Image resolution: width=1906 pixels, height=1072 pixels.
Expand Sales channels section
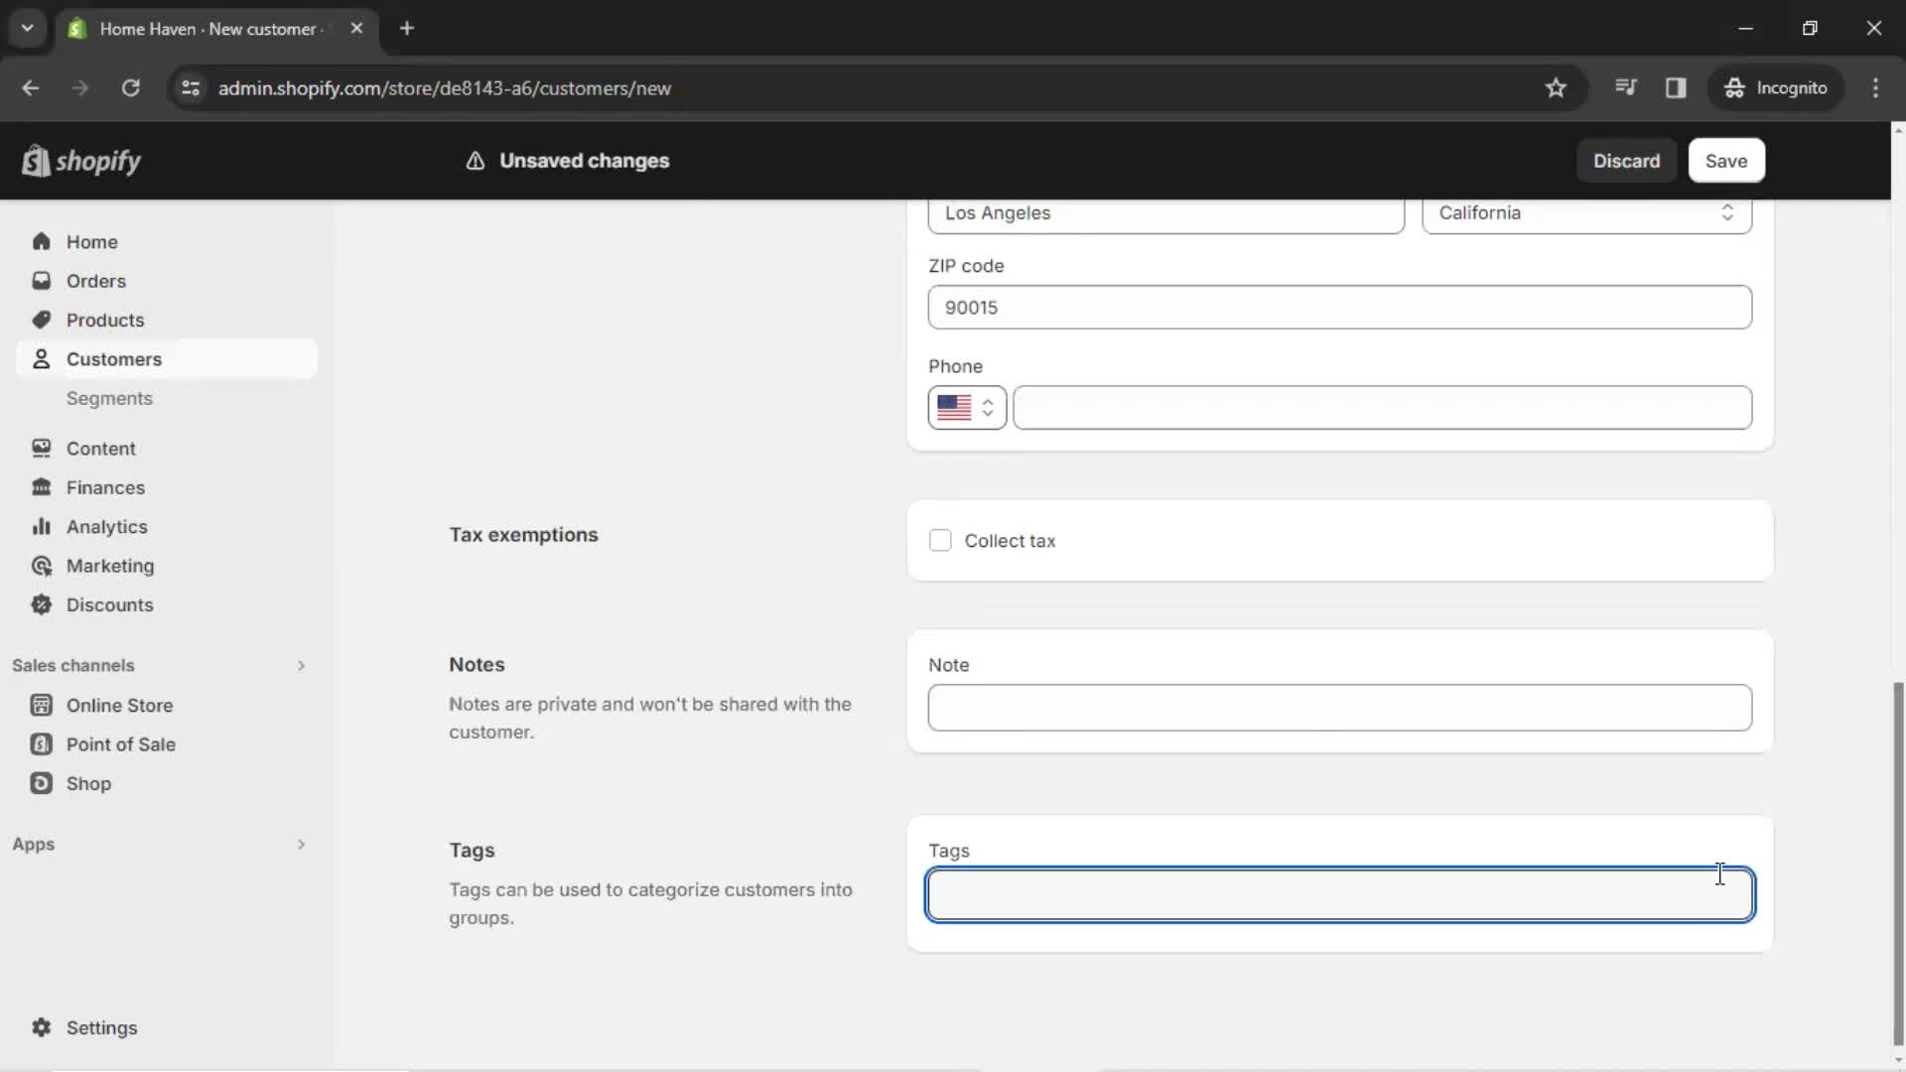(x=301, y=665)
